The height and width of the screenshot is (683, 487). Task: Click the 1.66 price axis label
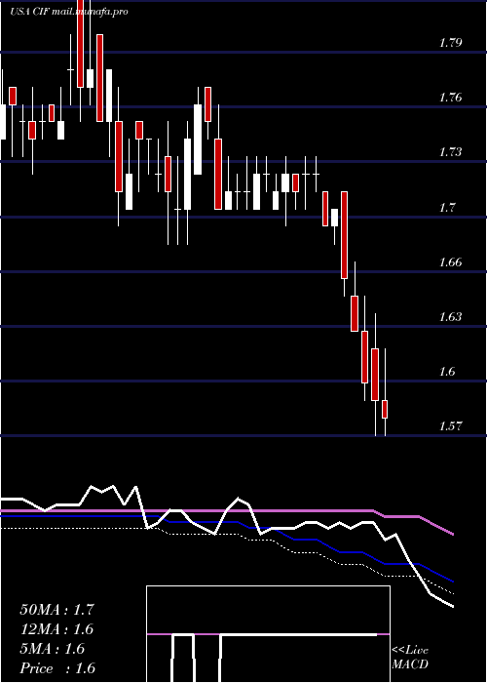pyautogui.click(x=450, y=261)
